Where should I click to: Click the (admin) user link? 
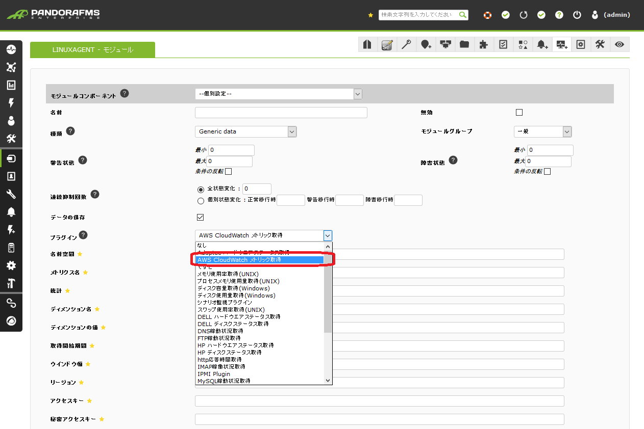[x=616, y=15]
